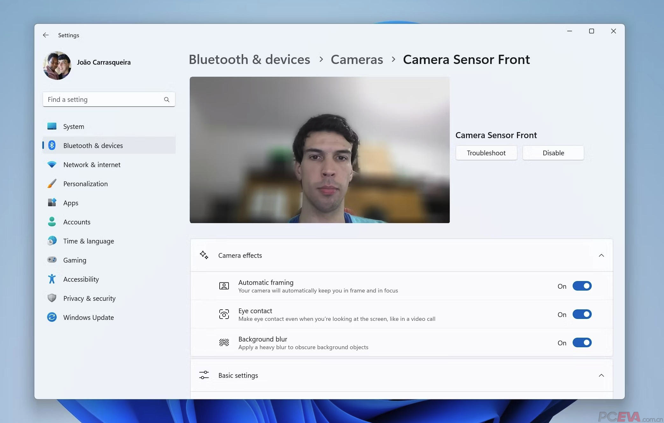
Task: Click the Disable camera button
Action: point(553,153)
